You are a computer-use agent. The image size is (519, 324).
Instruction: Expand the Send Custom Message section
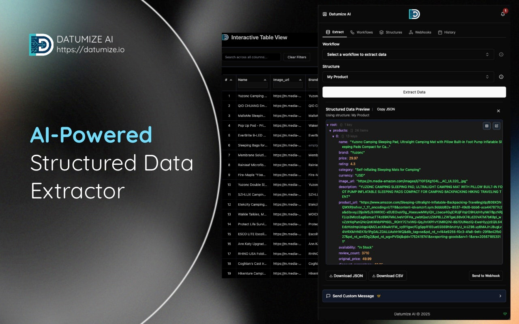pos(414,296)
